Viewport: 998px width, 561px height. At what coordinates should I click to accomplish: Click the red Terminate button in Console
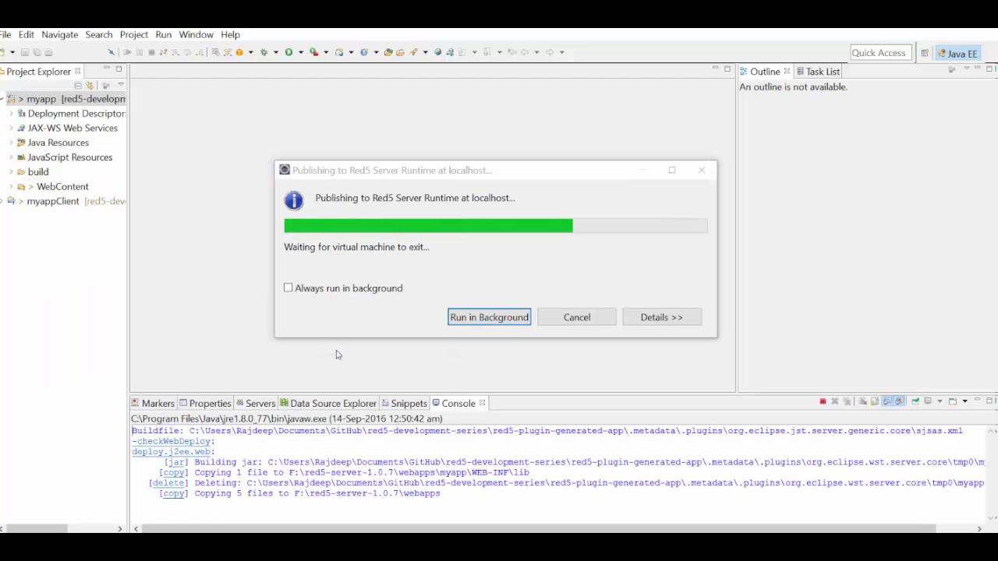[x=823, y=401]
